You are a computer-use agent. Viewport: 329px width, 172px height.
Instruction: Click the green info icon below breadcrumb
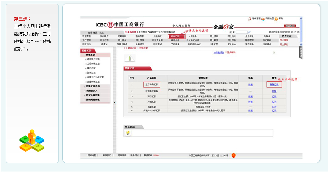click(130, 58)
